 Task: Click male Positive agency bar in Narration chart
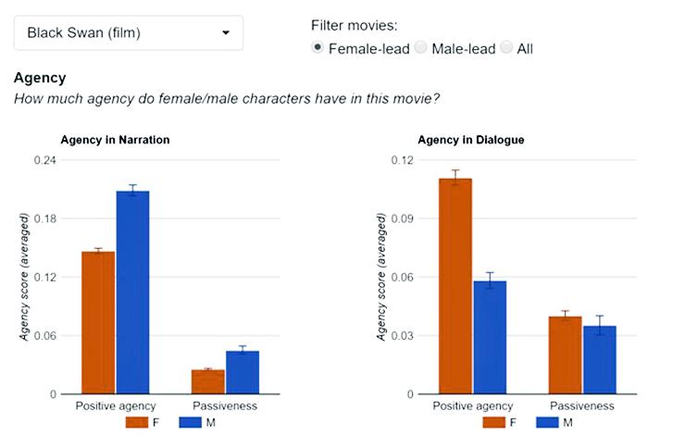132,293
